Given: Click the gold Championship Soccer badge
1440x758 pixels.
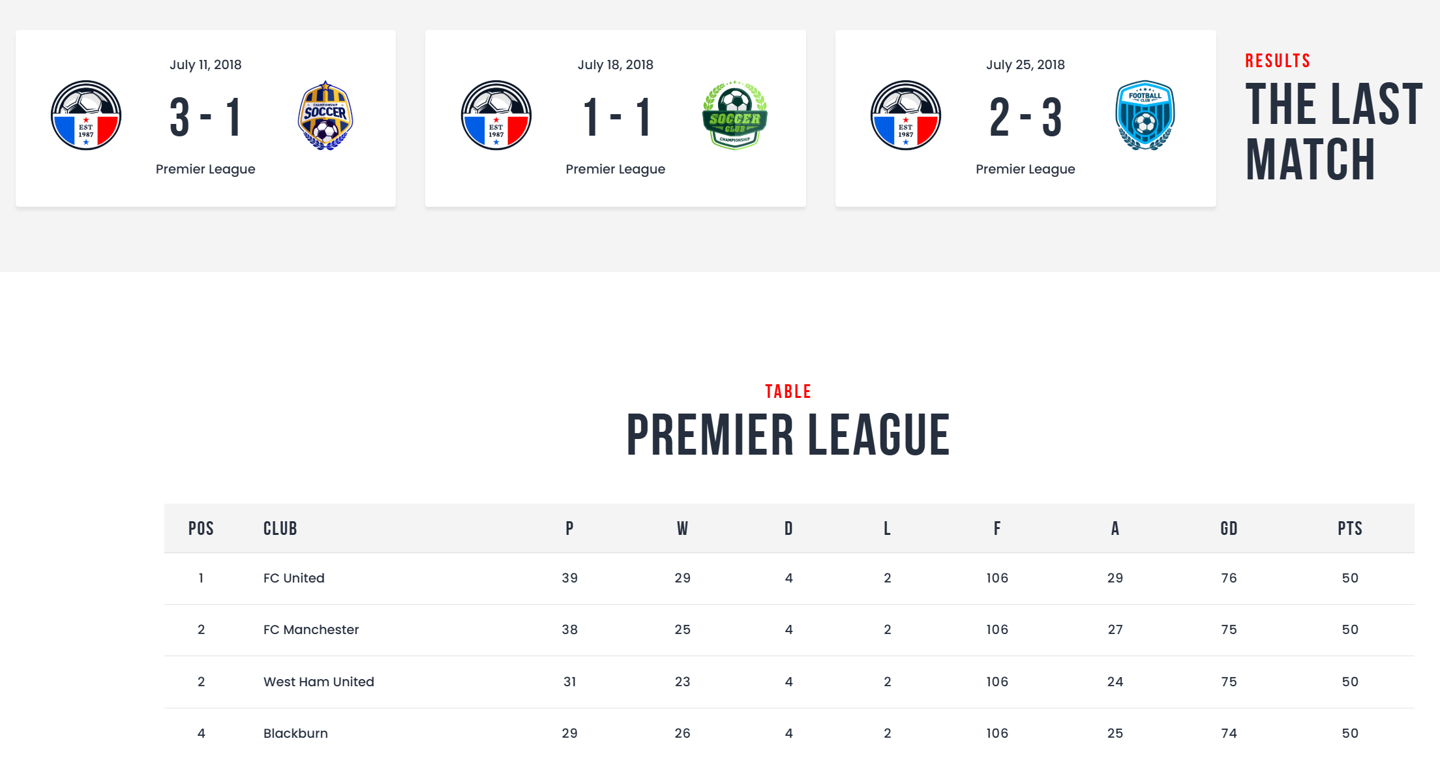Looking at the screenshot, I should pyautogui.click(x=325, y=115).
